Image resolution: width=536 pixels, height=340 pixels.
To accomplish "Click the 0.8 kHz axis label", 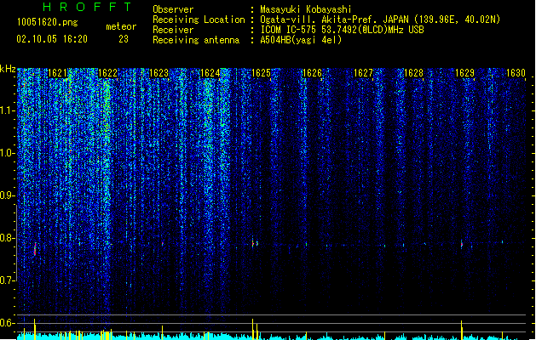I will click(7, 238).
